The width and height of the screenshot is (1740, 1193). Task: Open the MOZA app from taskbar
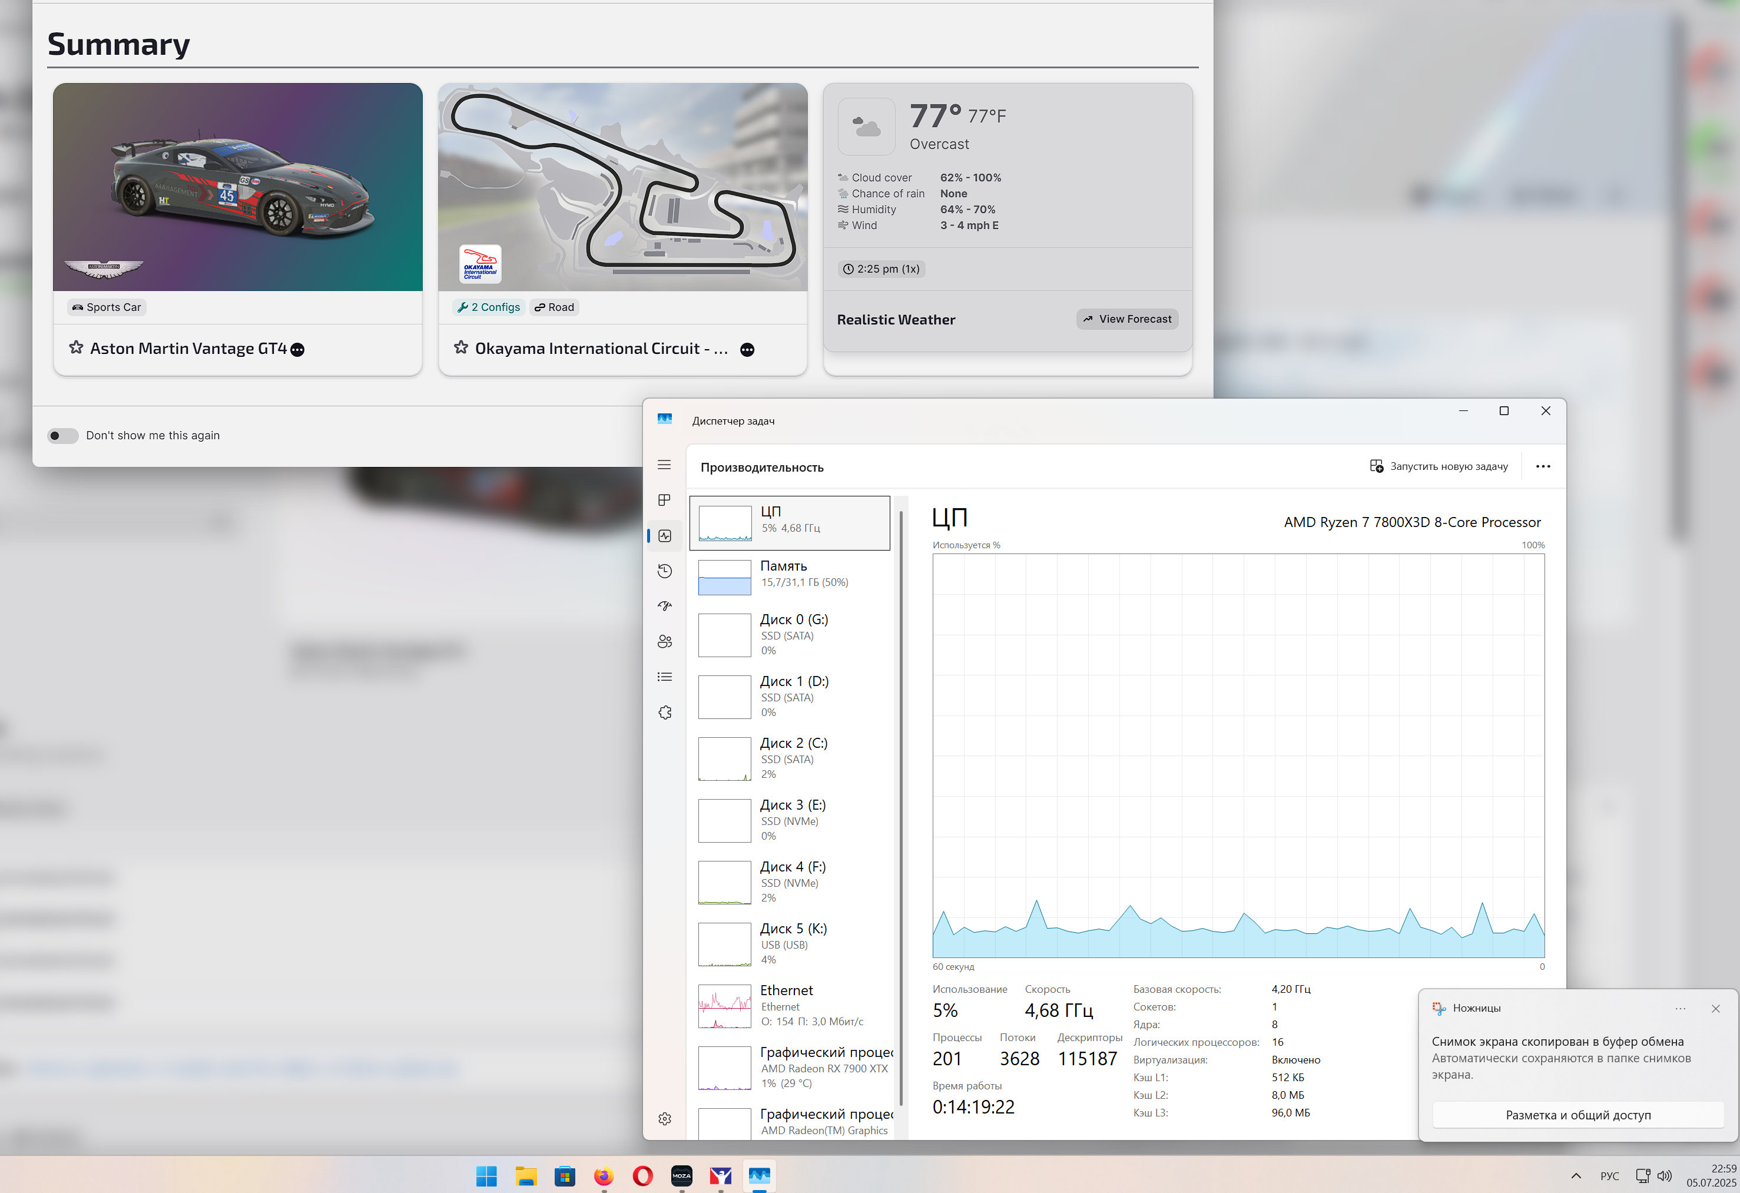[x=681, y=1176]
